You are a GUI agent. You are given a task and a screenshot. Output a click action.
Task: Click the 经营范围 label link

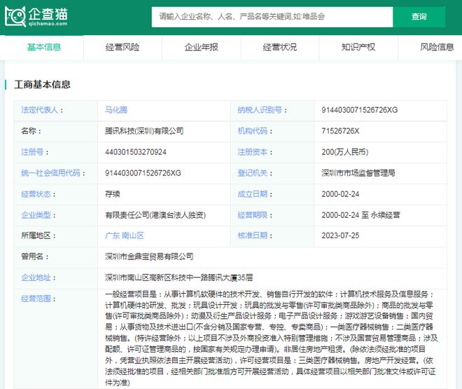point(36,299)
